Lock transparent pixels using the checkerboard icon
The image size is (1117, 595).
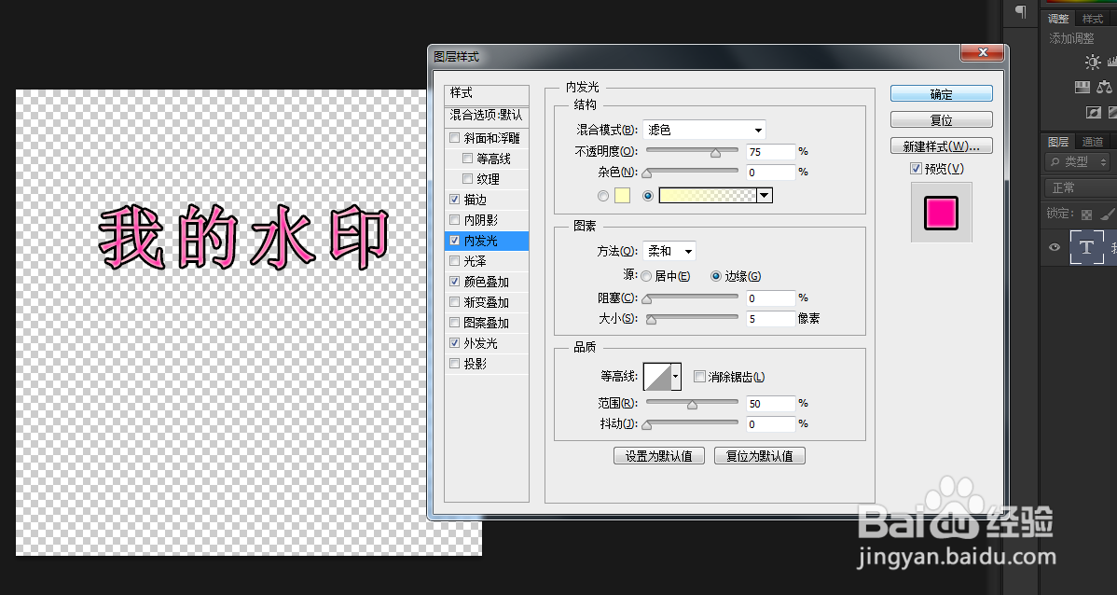(x=1086, y=214)
